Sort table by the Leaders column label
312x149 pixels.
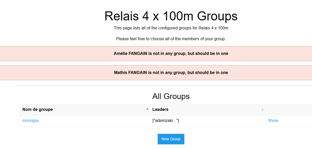click(160, 110)
